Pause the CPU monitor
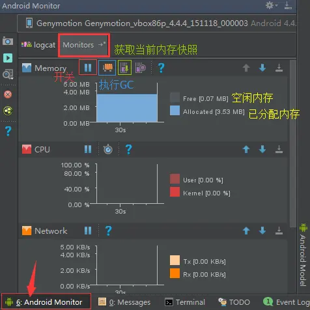The image size is (310, 310). 88,149
